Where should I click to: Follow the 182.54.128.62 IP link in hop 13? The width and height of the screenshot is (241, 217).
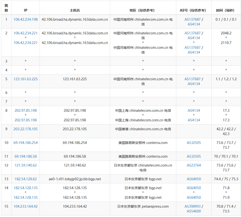[25, 179]
